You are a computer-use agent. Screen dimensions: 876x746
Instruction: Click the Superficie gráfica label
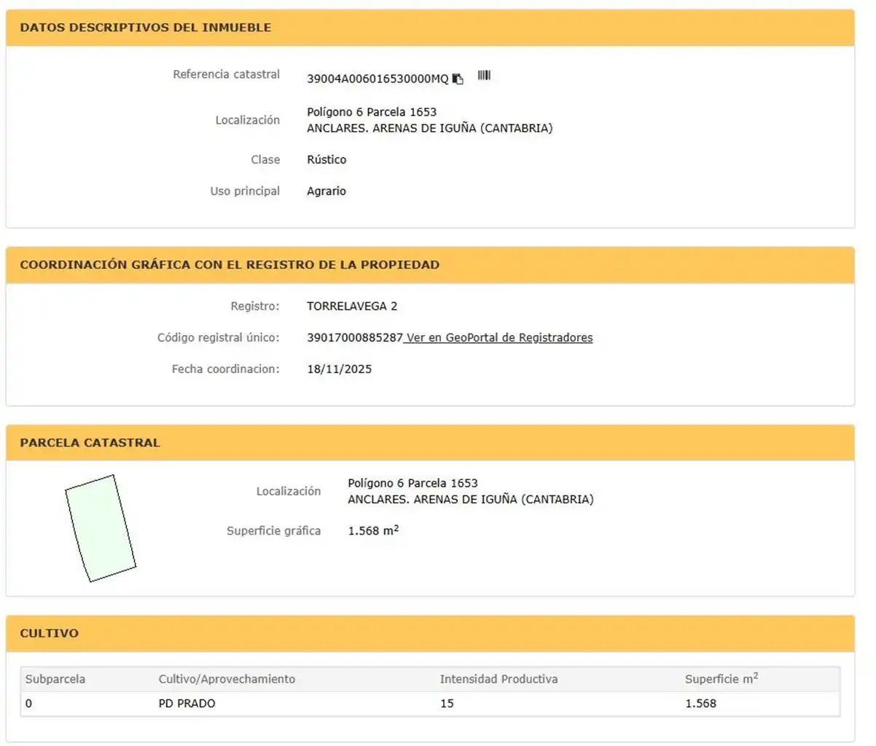tap(273, 530)
